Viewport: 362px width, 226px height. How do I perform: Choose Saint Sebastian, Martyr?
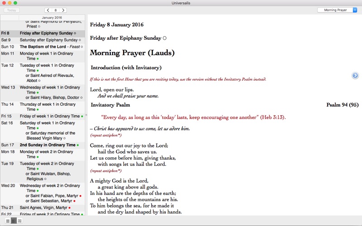[50, 201]
